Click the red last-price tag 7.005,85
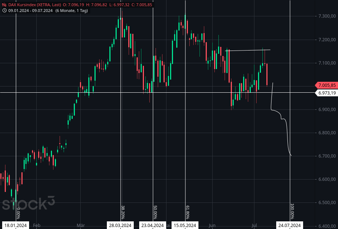338x229 pixels. (326, 85)
